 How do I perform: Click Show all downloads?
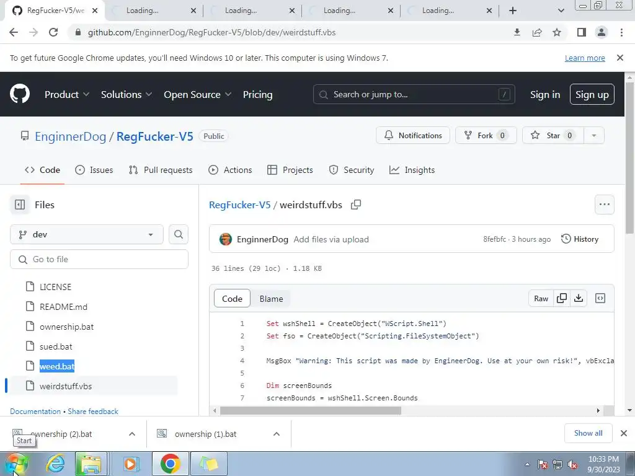pyautogui.click(x=588, y=433)
